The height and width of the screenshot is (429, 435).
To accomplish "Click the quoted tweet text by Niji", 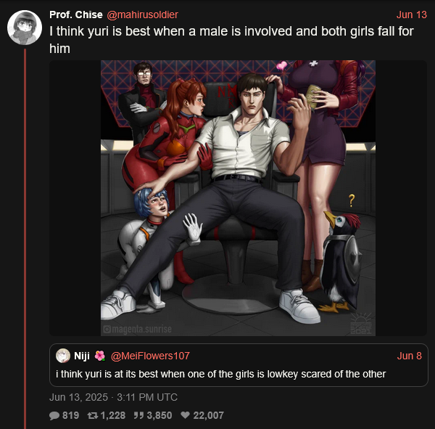I will 221,374.
